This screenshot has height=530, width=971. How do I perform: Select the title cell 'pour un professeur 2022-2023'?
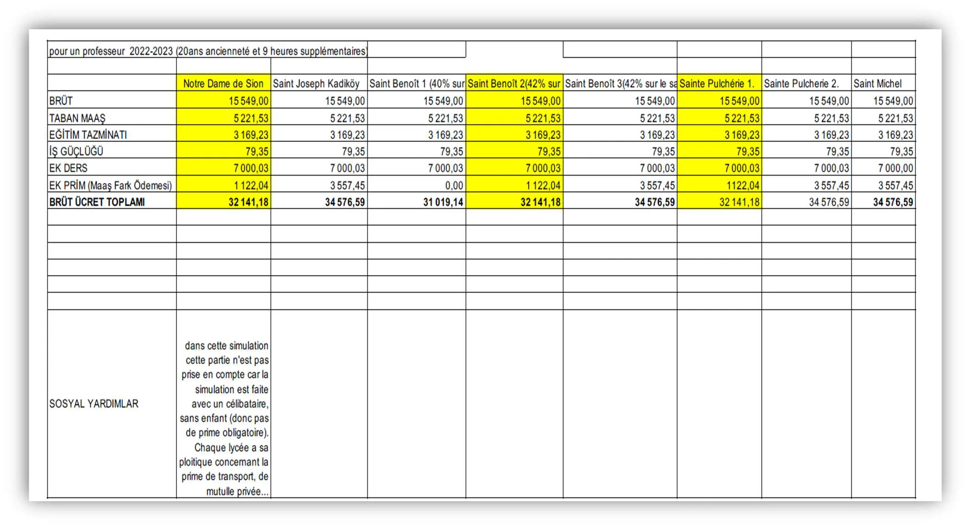[208, 50]
